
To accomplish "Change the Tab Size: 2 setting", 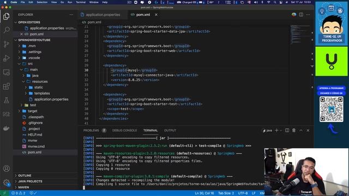I will pos(226,193).
